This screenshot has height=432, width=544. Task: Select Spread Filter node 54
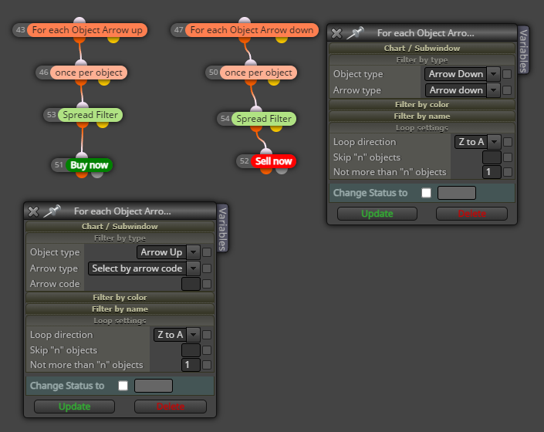coord(264,119)
